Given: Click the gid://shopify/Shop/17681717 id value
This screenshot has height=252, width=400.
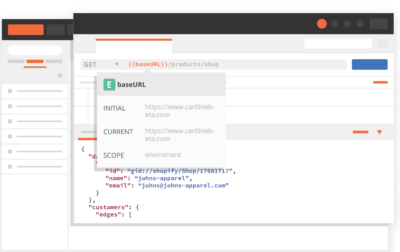Looking at the screenshot, I should pos(180,171).
